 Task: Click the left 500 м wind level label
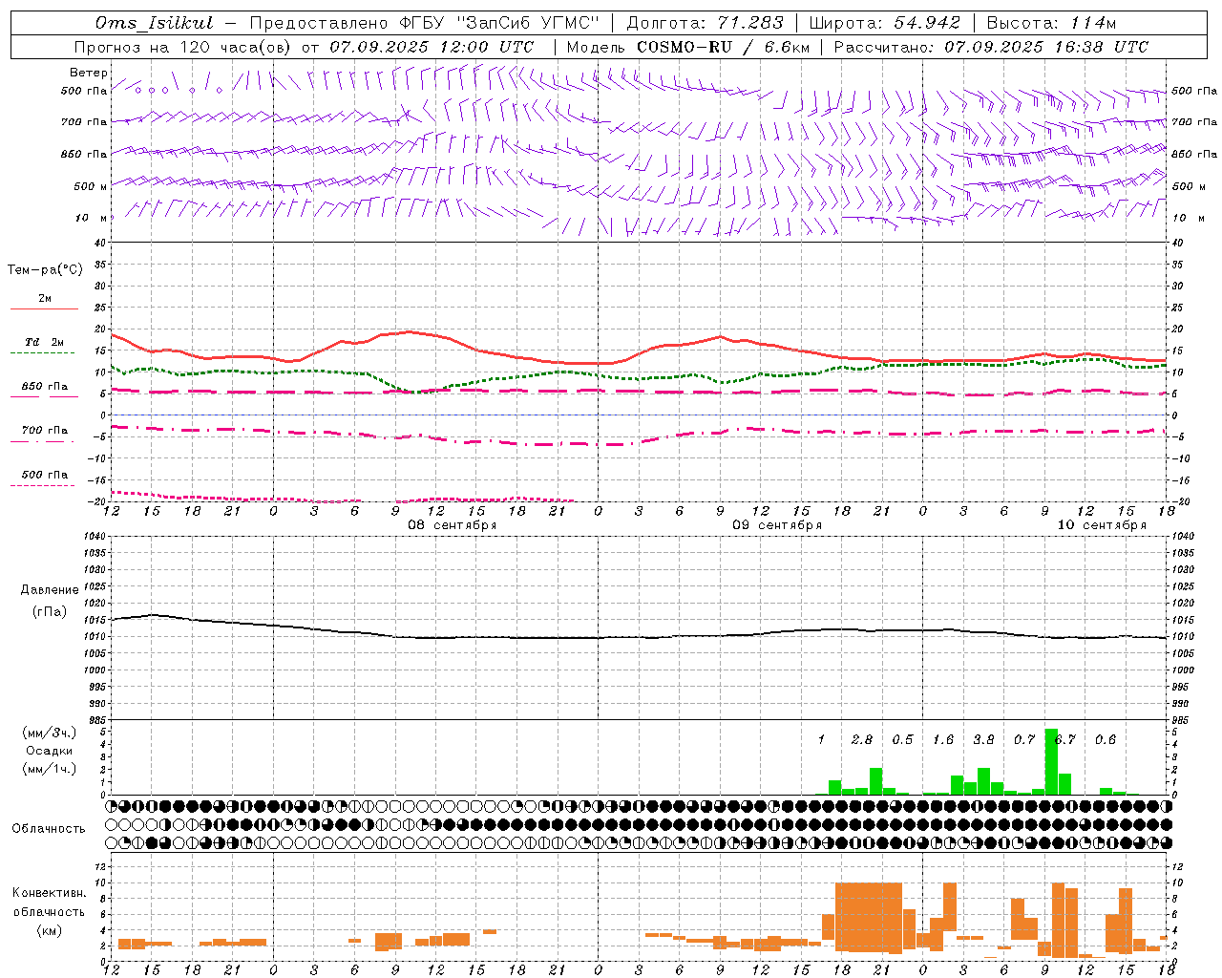coord(90,186)
